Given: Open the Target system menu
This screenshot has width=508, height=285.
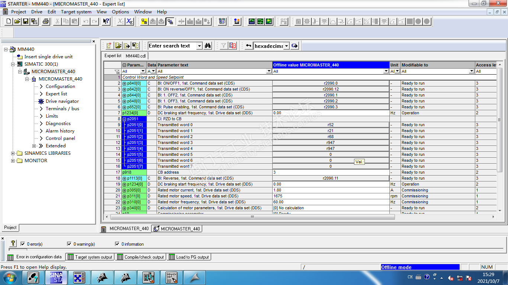Looking at the screenshot, I should point(76,12).
